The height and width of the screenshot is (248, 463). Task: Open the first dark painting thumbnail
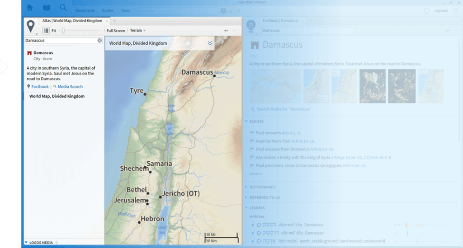point(373,86)
